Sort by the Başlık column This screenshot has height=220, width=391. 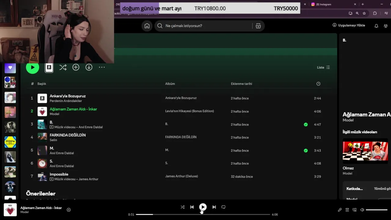(42, 84)
